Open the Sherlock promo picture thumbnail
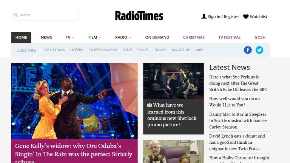This screenshot has height=163, width=290. [173, 81]
